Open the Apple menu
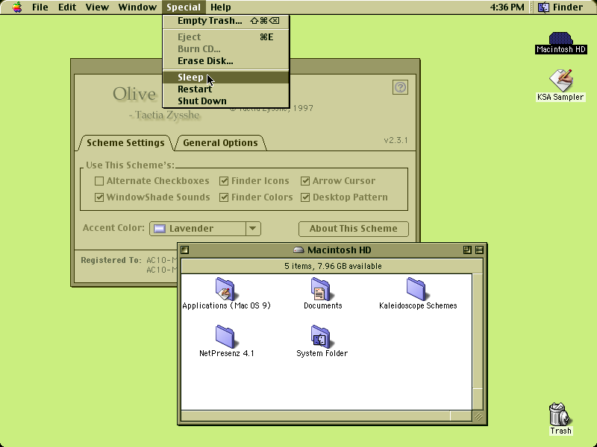The height and width of the screenshot is (447, 597). (17, 7)
